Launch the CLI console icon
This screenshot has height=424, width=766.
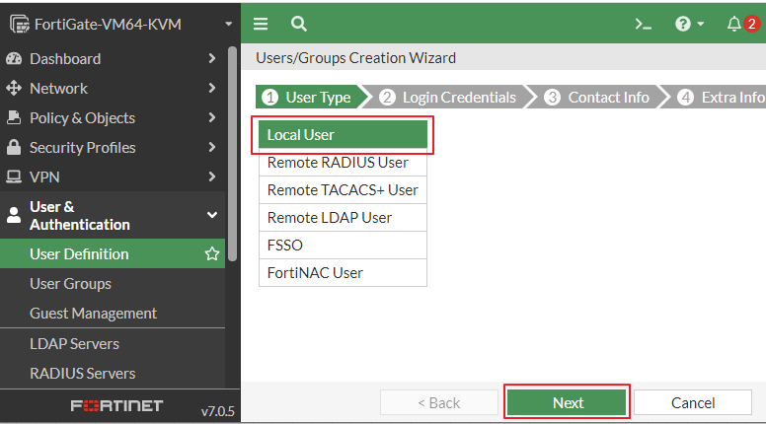(643, 24)
